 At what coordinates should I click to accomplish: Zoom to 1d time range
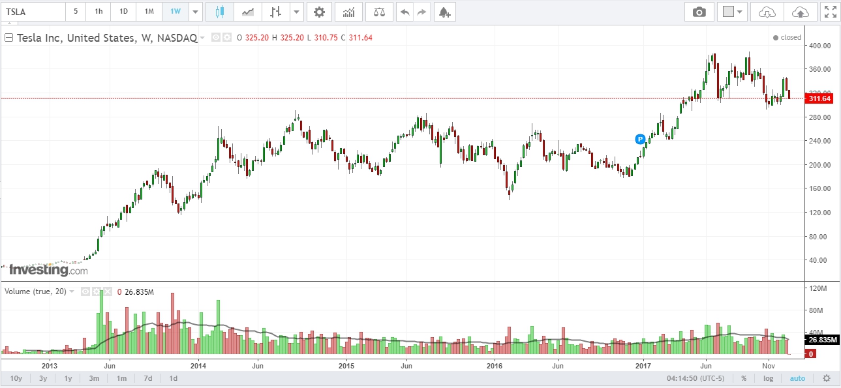(173, 378)
